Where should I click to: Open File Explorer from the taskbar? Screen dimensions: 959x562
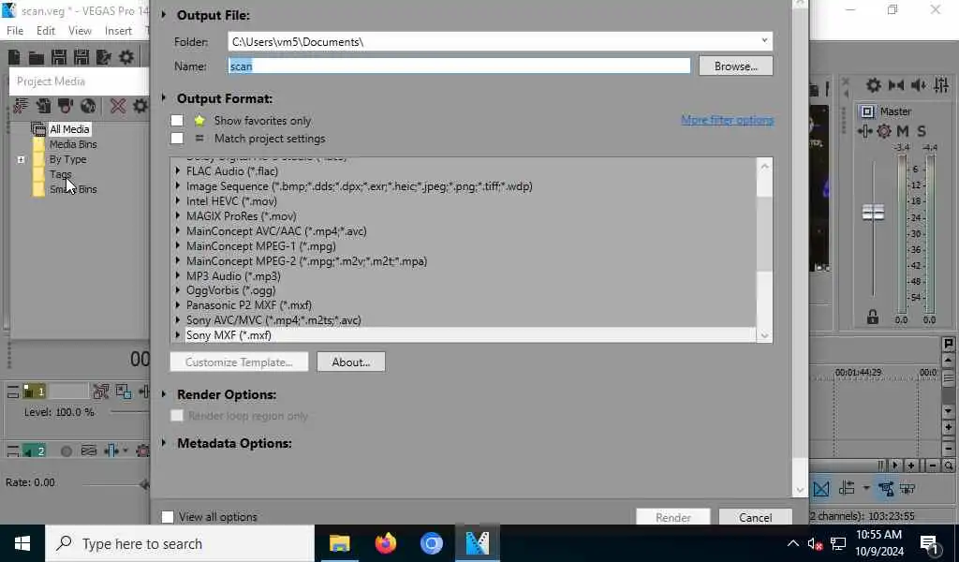pos(339,543)
